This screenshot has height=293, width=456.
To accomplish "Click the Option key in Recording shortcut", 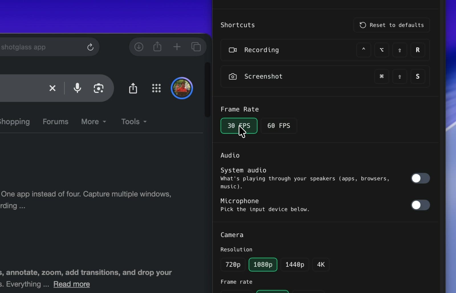I will coord(382,50).
